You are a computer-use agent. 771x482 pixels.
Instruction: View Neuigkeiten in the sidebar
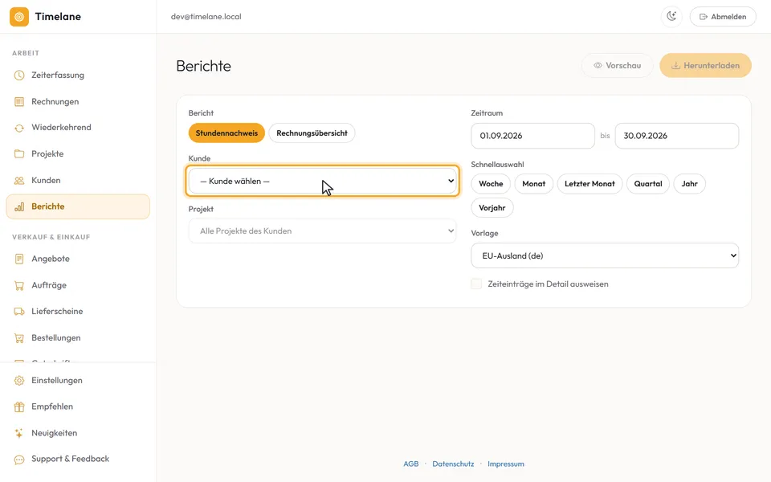tap(78, 433)
